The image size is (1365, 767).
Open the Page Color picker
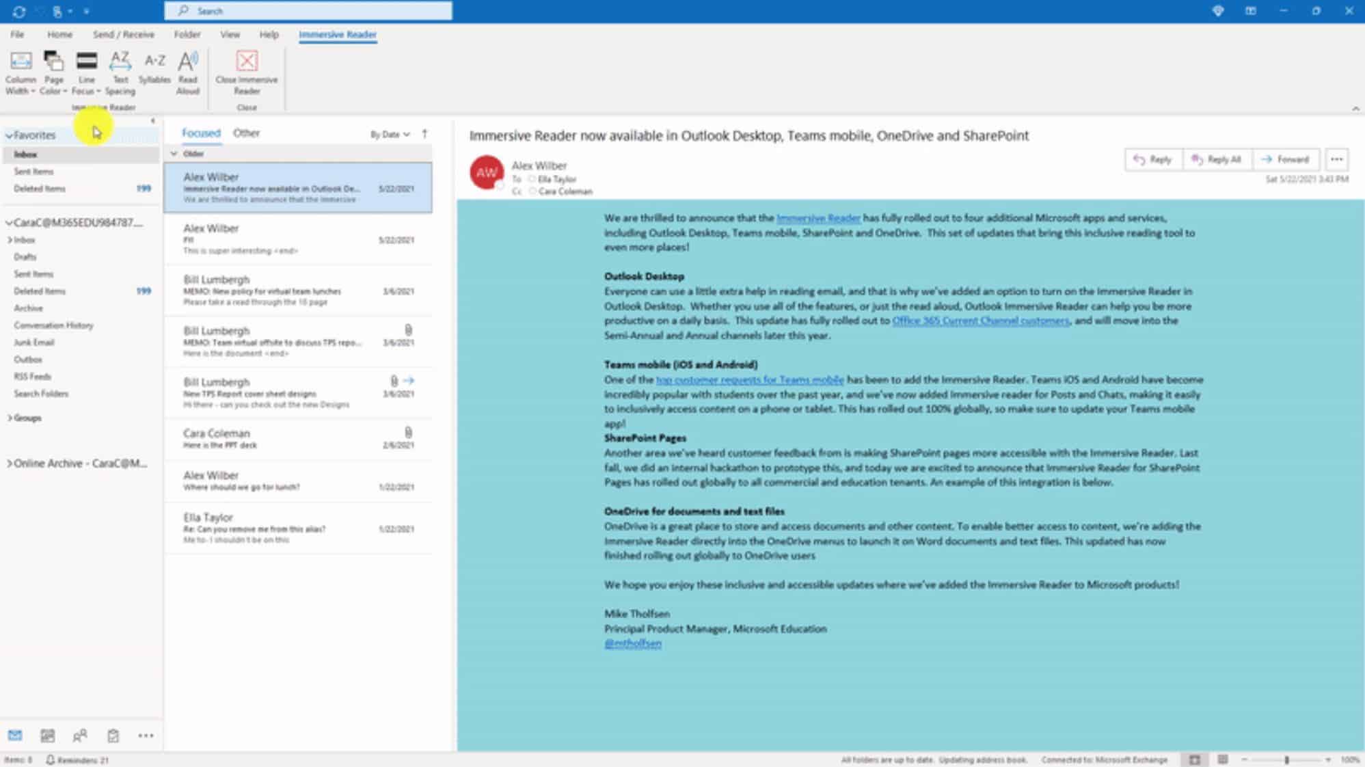click(x=53, y=73)
